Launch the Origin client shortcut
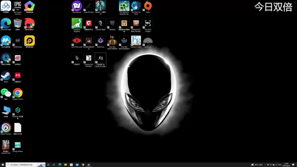This screenshot has height=167, width=297. tap(148, 7)
